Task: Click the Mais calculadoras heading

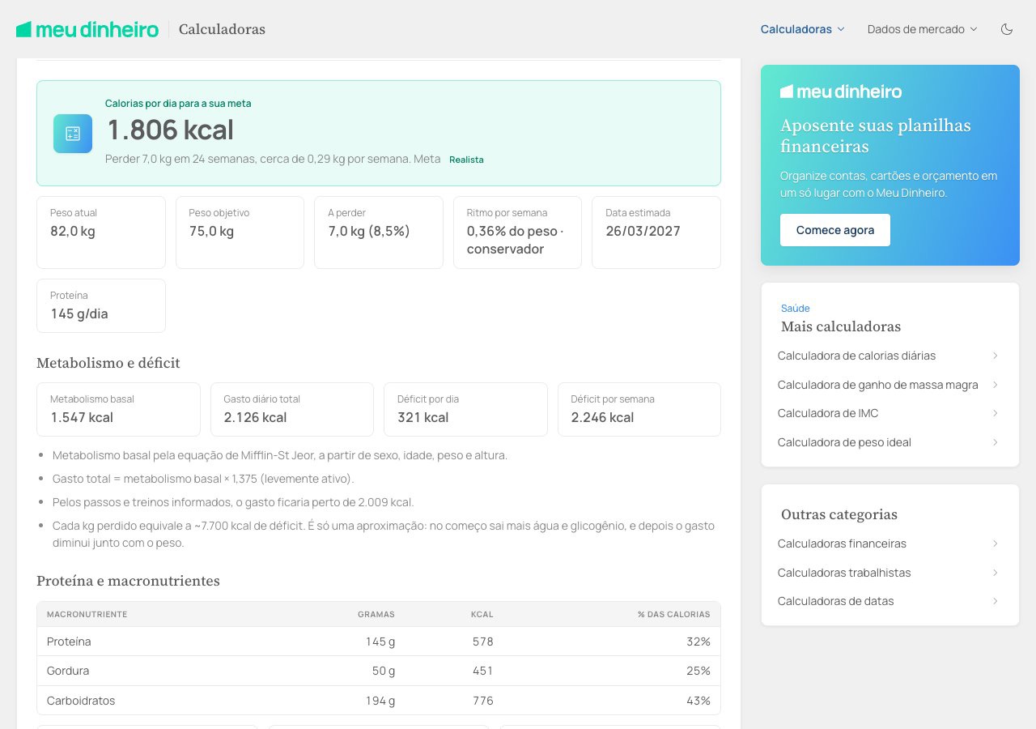Action: (x=841, y=326)
